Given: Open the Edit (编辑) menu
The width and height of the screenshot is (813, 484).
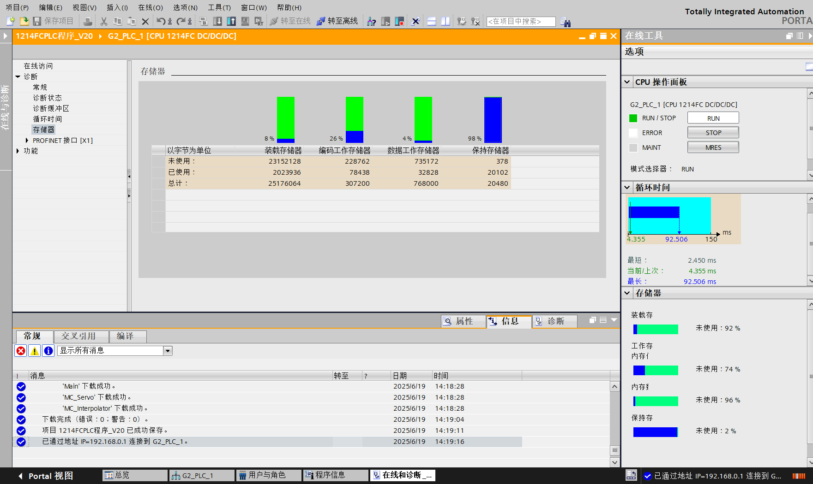Looking at the screenshot, I should pos(50,7).
